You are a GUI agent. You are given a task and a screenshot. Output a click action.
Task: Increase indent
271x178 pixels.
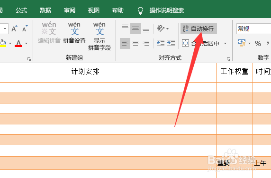171,43
